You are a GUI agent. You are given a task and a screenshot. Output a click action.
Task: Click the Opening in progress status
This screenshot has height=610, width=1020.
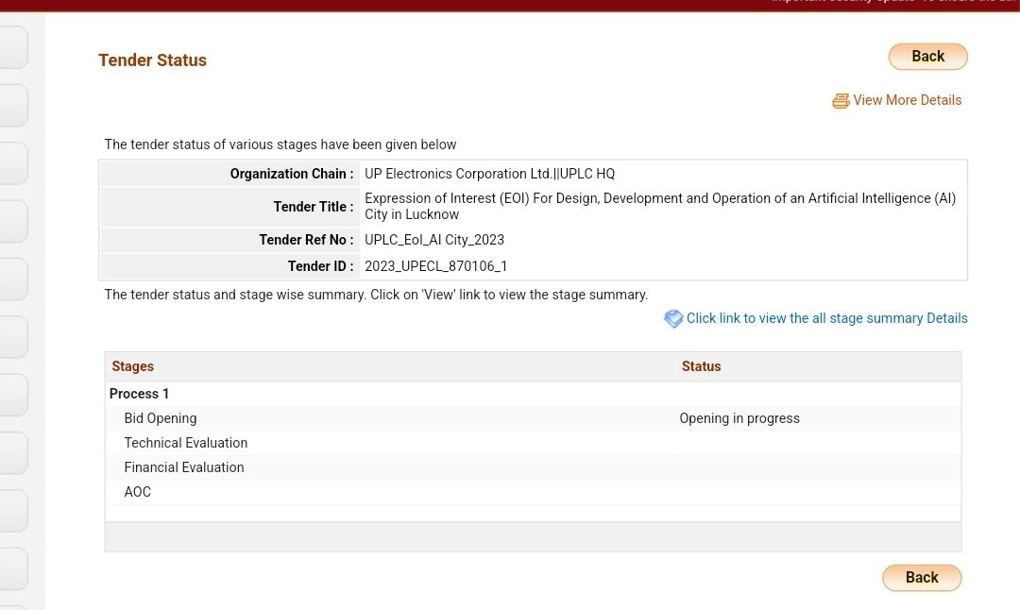tap(739, 418)
